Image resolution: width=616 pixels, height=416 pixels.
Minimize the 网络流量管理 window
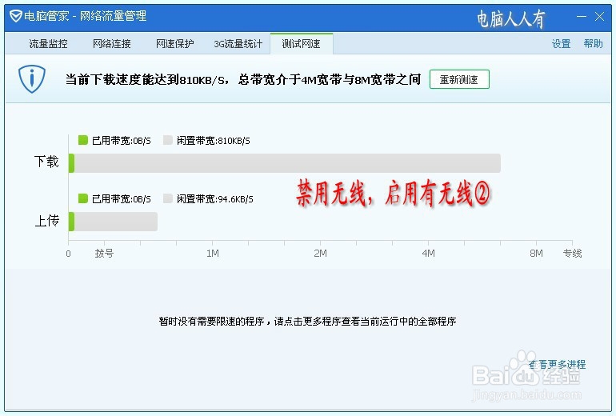pos(582,17)
